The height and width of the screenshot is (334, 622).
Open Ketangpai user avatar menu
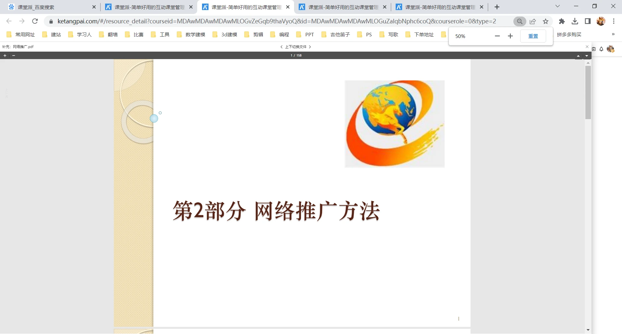[611, 49]
